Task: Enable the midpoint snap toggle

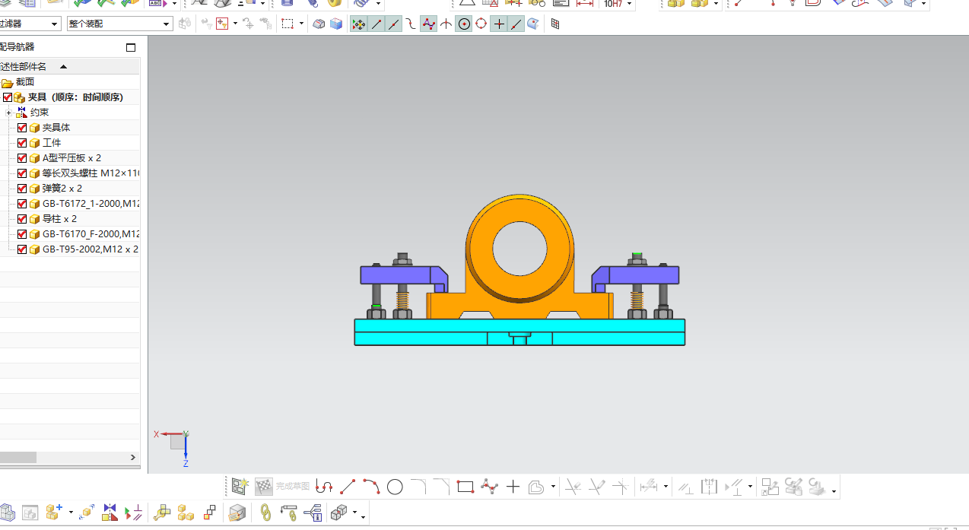Action: (x=394, y=24)
